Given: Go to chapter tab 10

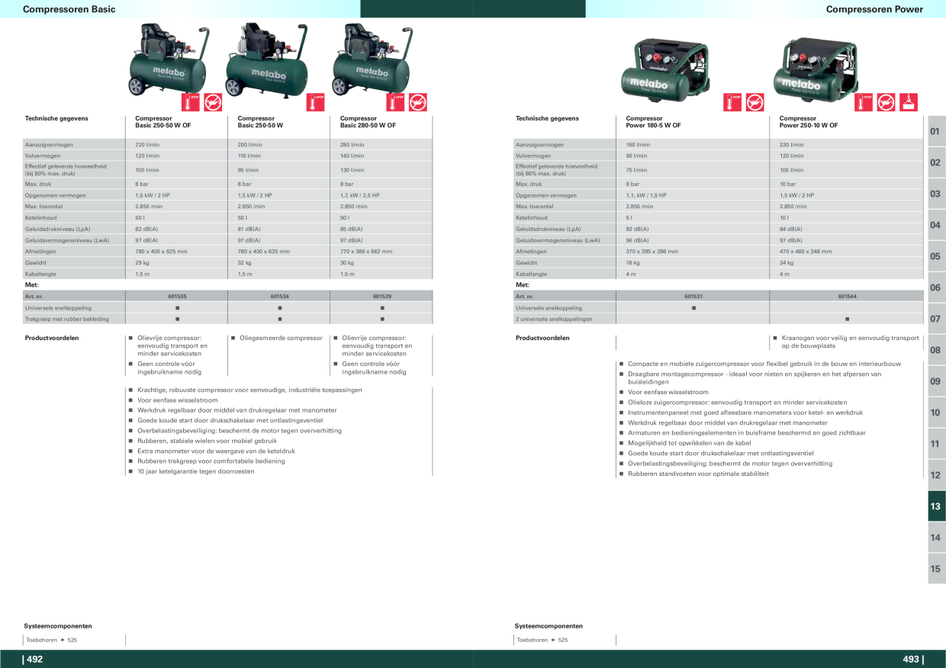Looking at the screenshot, I should [936, 413].
